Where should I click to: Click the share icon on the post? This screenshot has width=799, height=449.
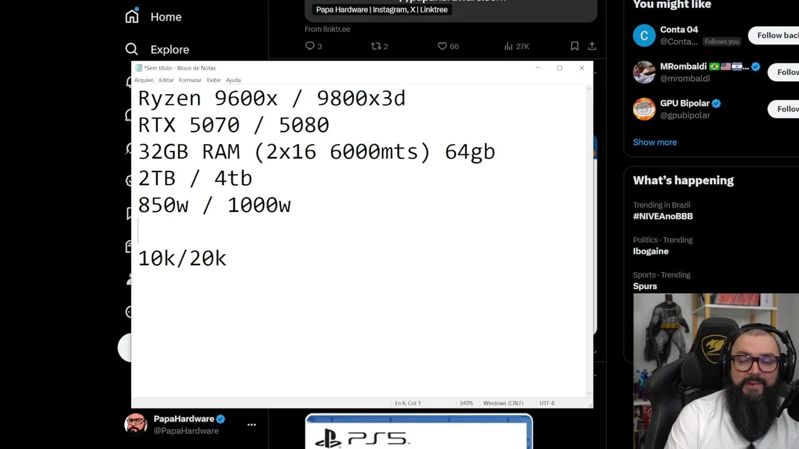(x=592, y=46)
